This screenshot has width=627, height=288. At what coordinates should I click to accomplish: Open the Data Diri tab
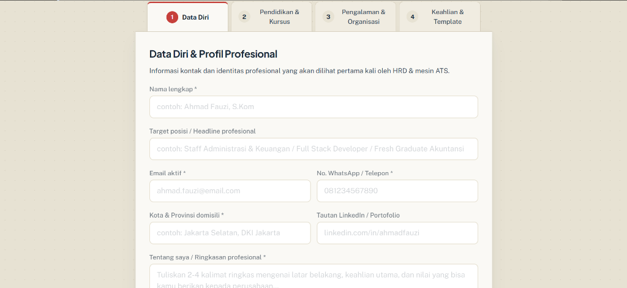click(x=187, y=17)
